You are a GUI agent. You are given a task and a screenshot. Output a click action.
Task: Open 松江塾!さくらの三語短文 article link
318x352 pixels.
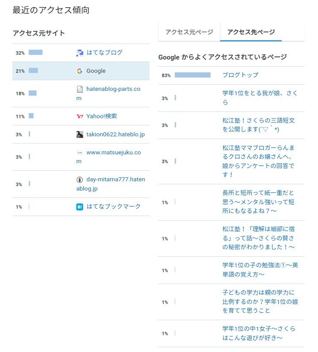pyautogui.click(x=258, y=125)
